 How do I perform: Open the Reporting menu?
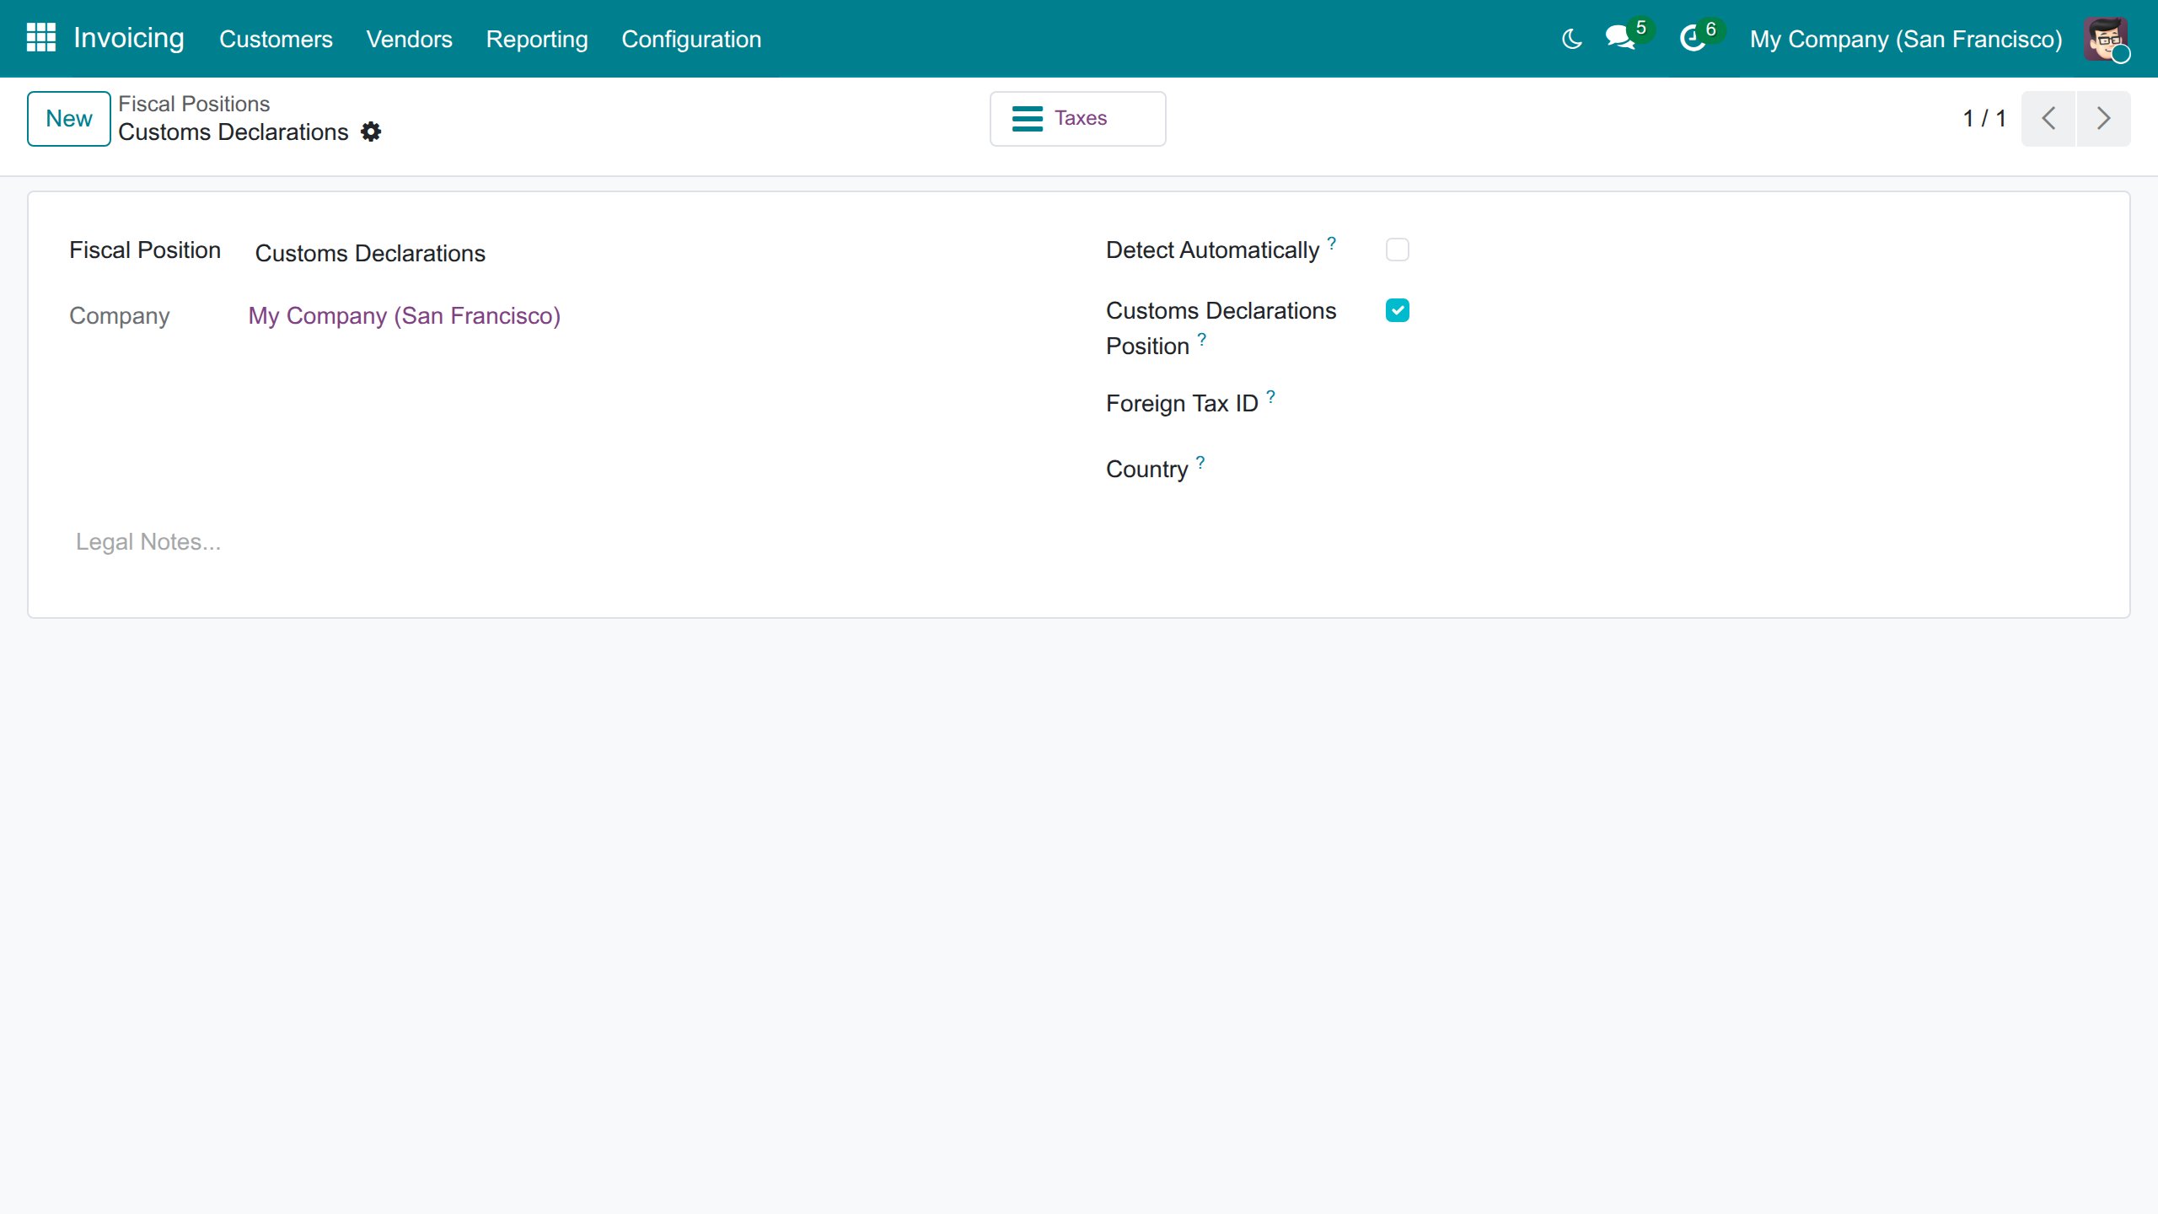[537, 39]
